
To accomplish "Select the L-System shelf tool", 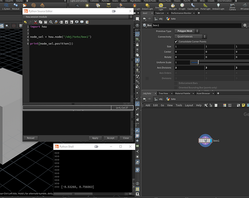I will 6,7.
